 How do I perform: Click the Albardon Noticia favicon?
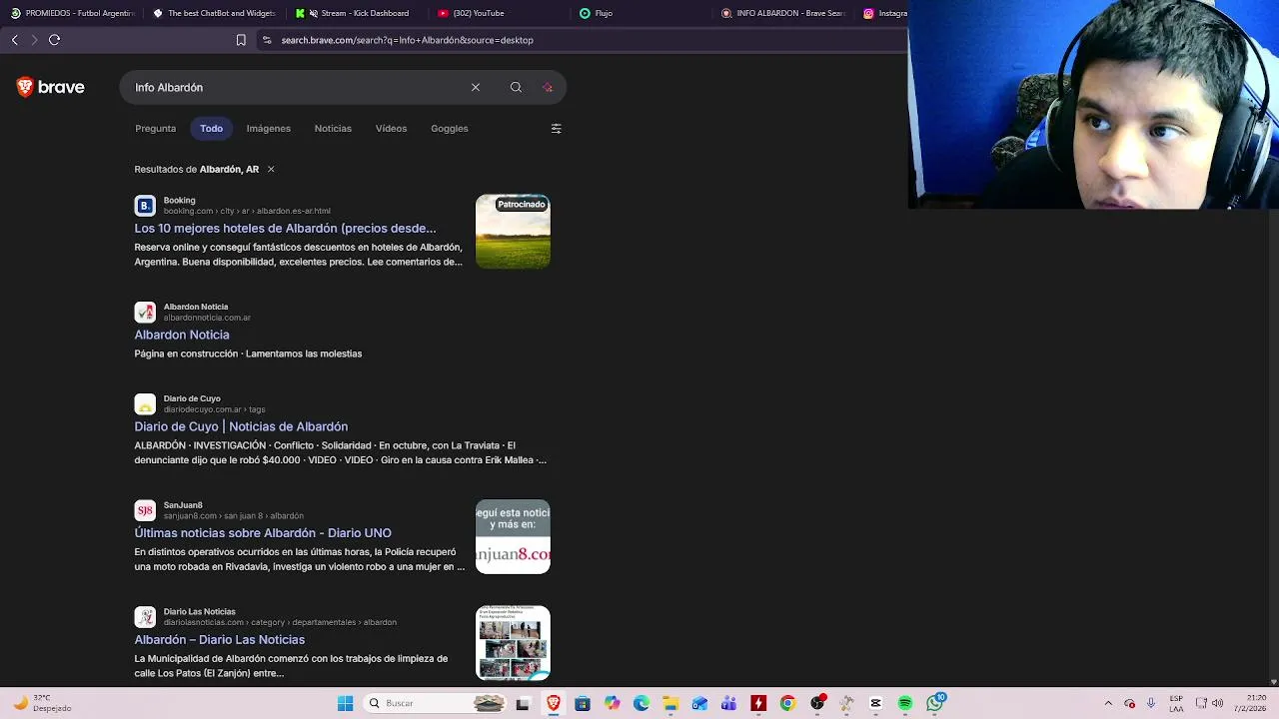pyautogui.click(x=145, y=312)
